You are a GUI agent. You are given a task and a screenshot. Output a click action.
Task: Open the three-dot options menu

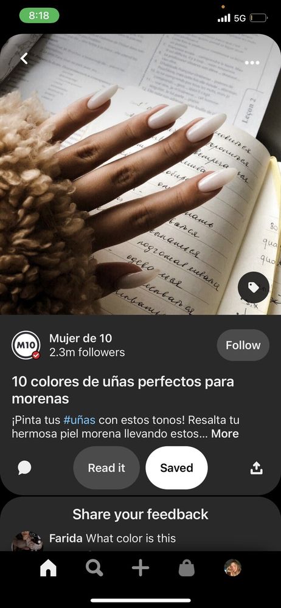point(252,63)
